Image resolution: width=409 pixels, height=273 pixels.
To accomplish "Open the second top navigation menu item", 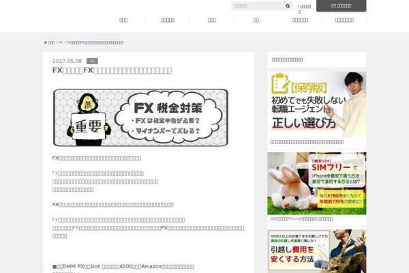I will point(168,20).
